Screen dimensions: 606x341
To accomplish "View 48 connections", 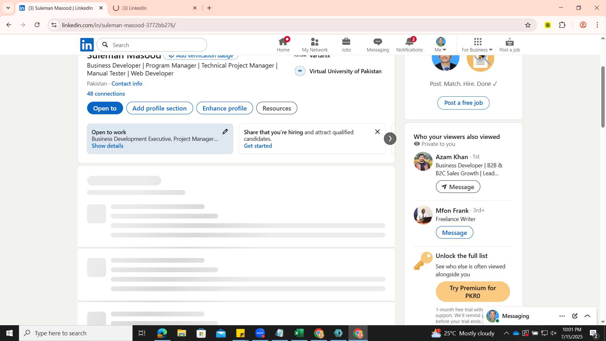I will (x=106, y=94).
